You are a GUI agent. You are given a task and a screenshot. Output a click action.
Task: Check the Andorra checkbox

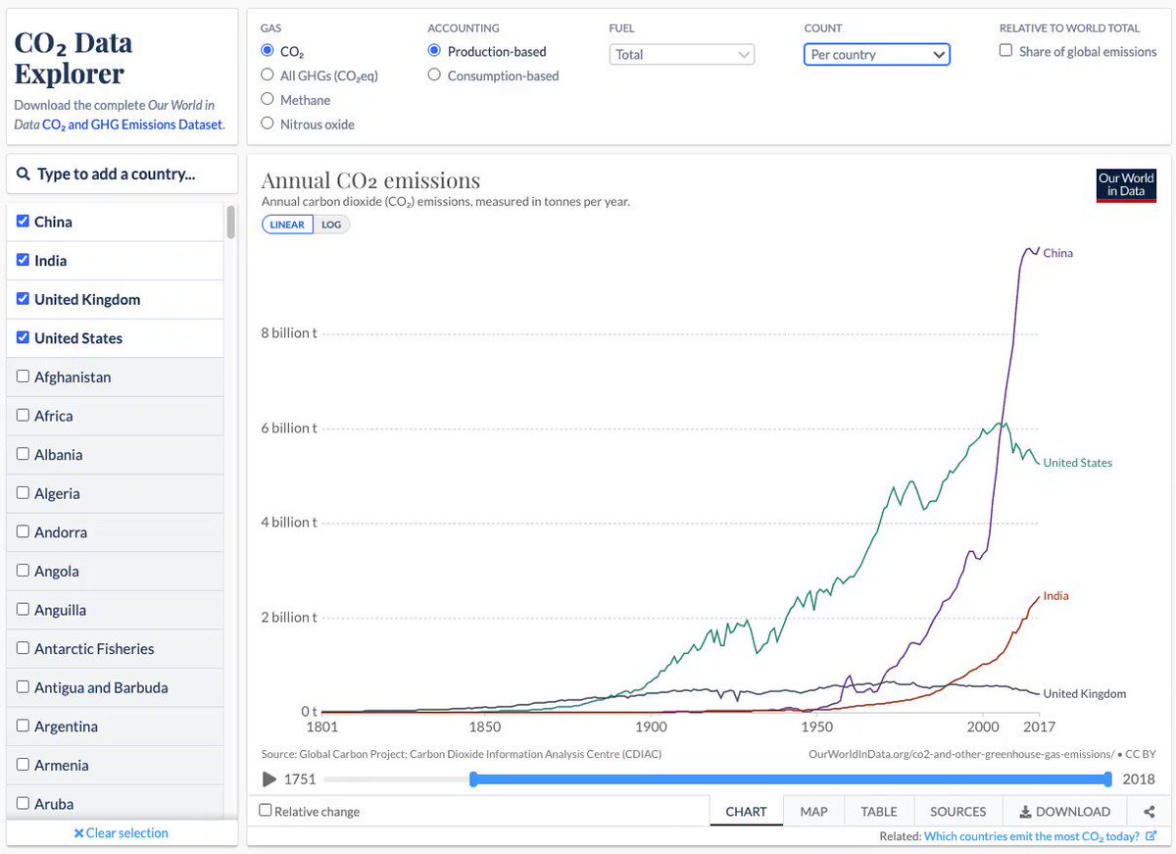(x=24, y=531)
